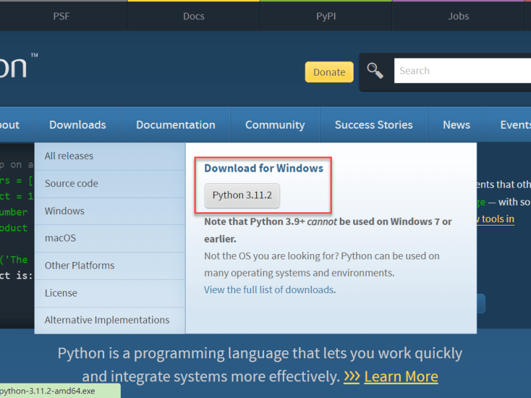Click the magnifying glass search icon

[375, 72]
